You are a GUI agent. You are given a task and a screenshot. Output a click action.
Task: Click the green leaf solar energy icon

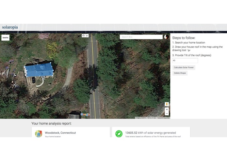pyautogui.click(x=119, y=134)
